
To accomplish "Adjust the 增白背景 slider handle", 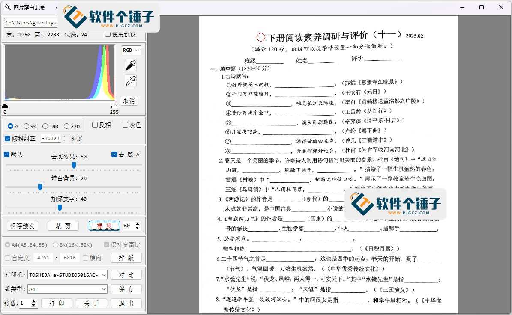I will (40, 187).
